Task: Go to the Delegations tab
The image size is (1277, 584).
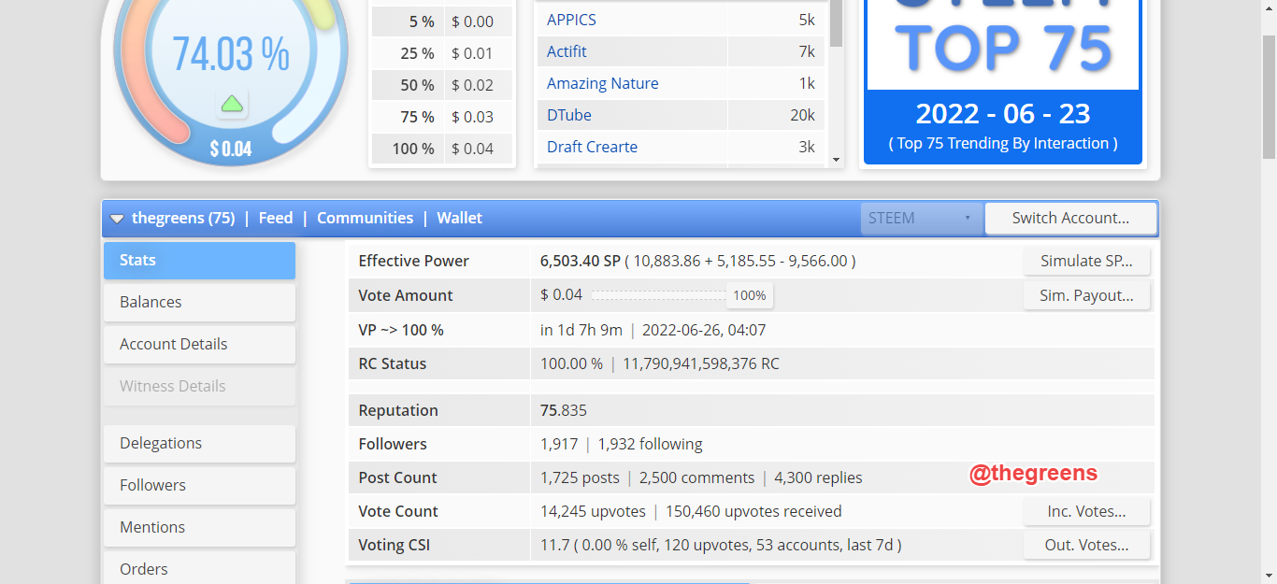Action: [x=199, y=444]
